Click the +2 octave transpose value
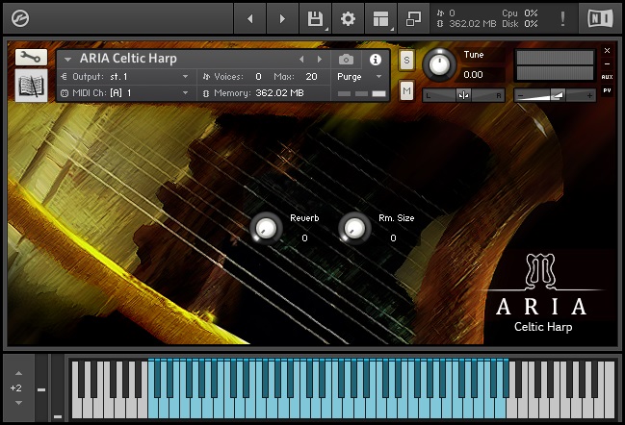 click(16, 388)
